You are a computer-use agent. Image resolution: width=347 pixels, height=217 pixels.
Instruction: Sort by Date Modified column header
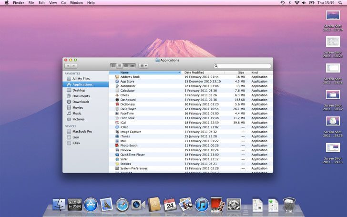[203, 72]
